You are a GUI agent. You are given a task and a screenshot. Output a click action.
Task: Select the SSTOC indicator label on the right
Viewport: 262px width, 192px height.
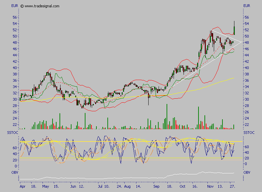[249, 133]
